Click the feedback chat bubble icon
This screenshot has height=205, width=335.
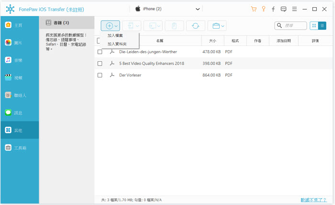pyautogui.click(x=283, y=9)
